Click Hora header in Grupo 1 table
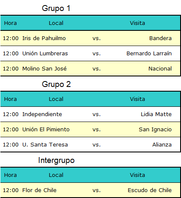 [x=11, y=23]
